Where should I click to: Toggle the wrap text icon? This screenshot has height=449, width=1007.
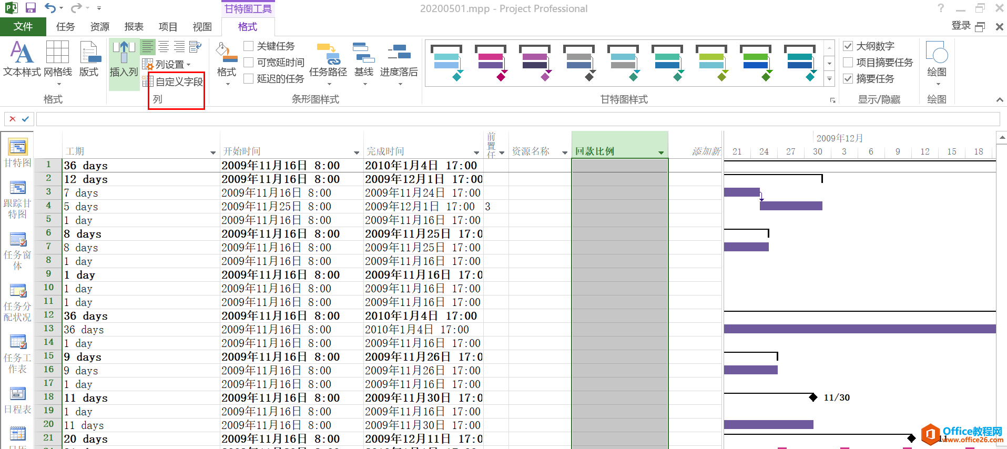pos(195,47)
